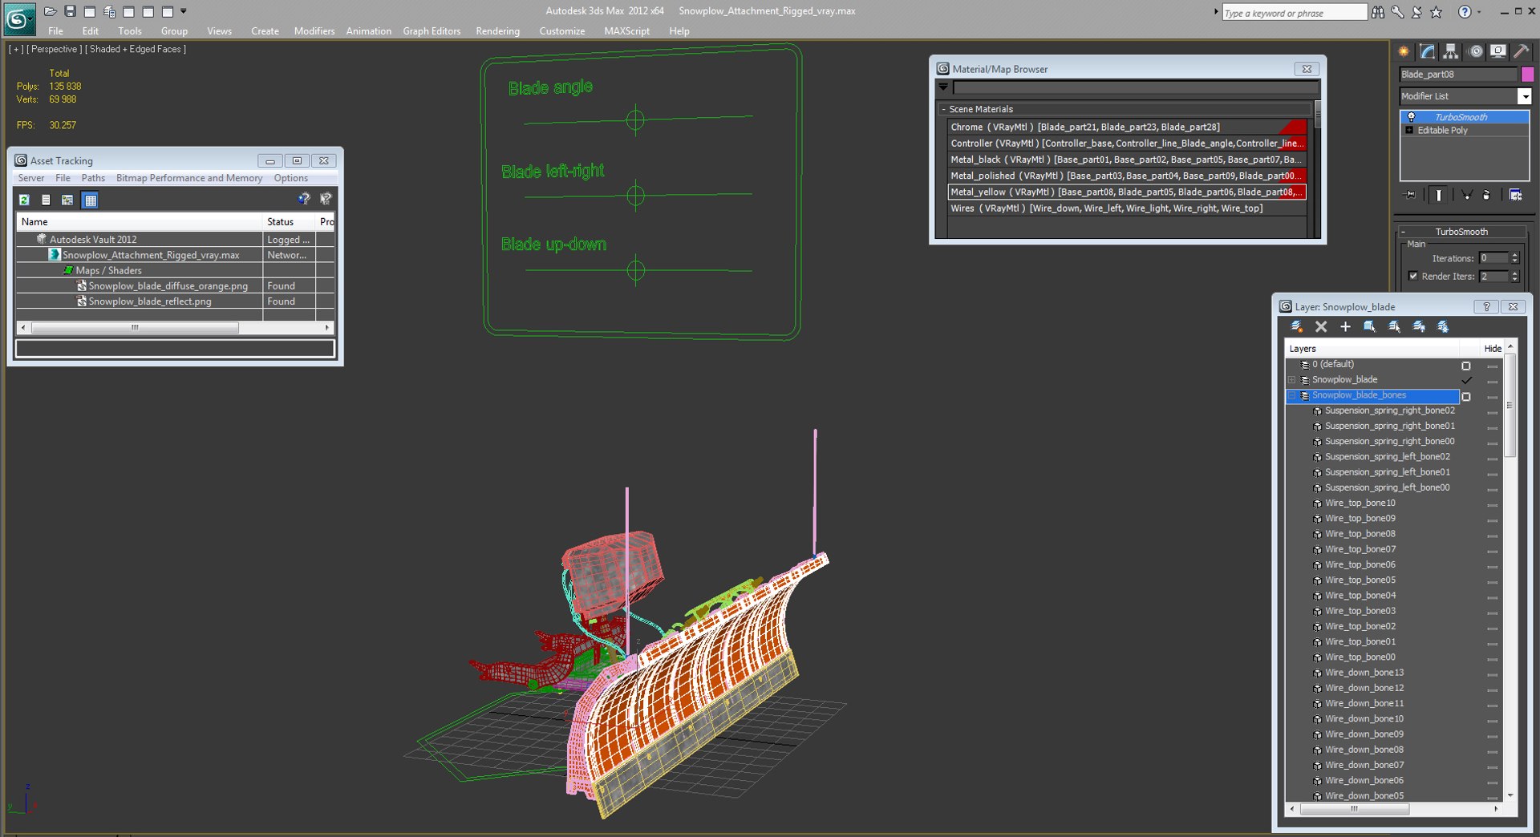Toggle the Render Iters checkbox
This screenshot has height=837, width=1540.
1413,276
